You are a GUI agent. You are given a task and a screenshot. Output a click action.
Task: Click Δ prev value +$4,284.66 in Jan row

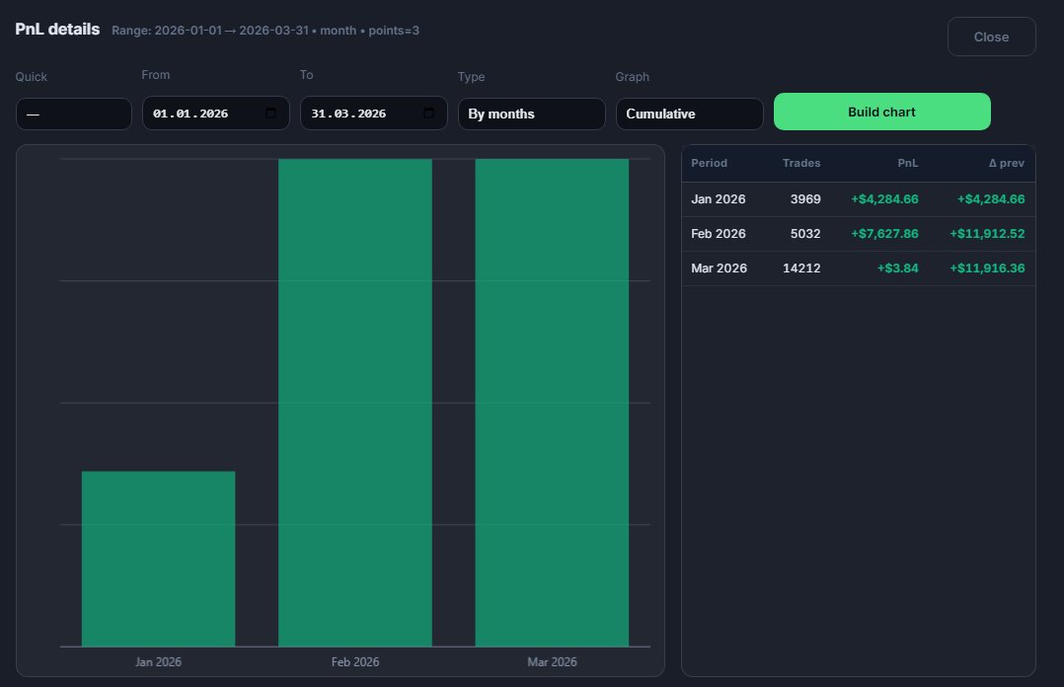click(x=991, y=199)
